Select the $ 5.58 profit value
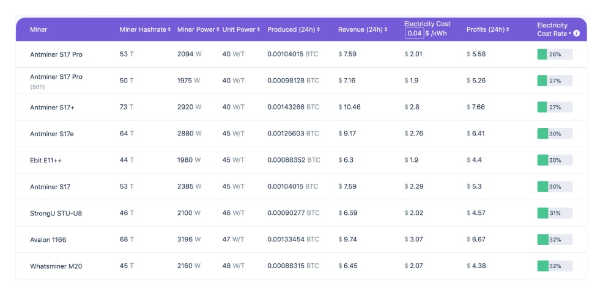 (x=476, y=54)
